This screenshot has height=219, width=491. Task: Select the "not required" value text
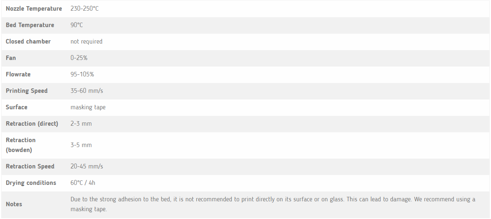coord(86,41)
